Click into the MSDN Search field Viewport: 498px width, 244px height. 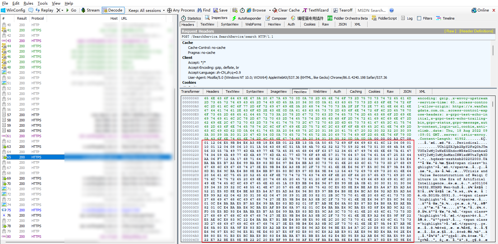tap(372, 10)
